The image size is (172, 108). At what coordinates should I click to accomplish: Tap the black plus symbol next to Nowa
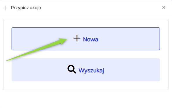[77, 38]
